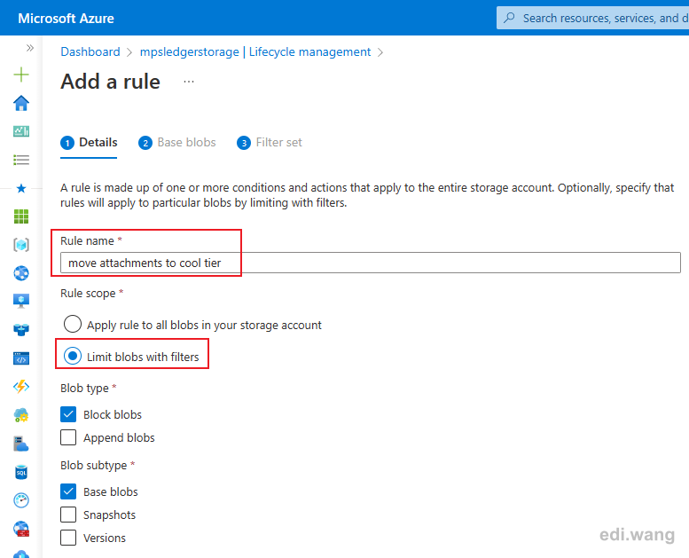Go to the Dashboard breadcrumb link
The width and height of the screenshot is (689, 558).
[x=90, y=51]
